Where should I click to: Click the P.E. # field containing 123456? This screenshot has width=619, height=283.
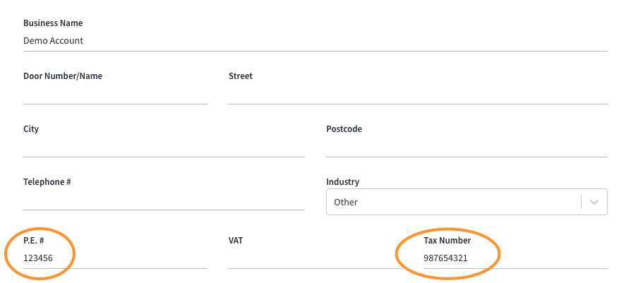point(115,258)
